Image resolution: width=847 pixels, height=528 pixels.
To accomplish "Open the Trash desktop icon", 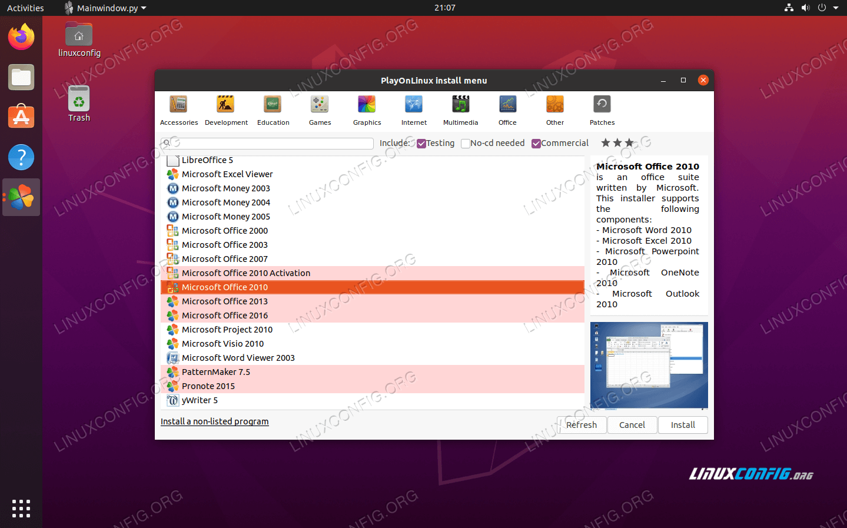I will point(79,104).
